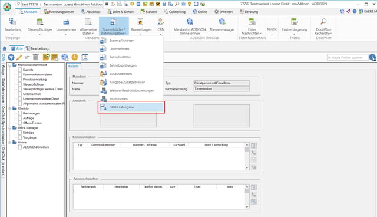This screenshot has width=377, height=217.
Task: Check the Offene Posten checkbox
Action: click(20, 123)
